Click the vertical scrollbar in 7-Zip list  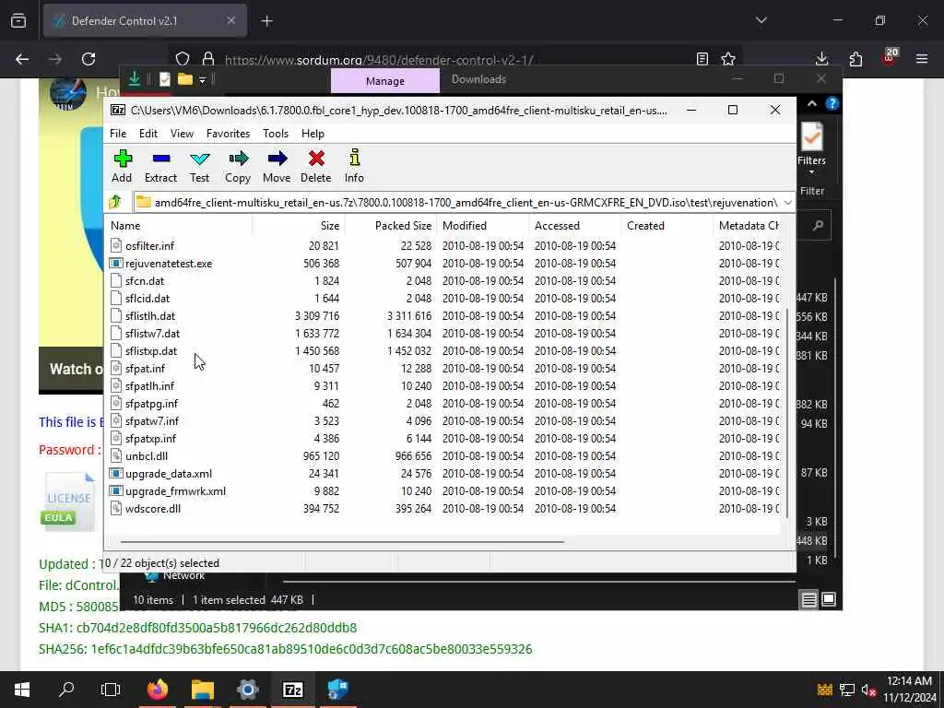[787, 412]
